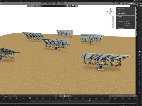Open the Keying menu in timeline

[5, 96]
